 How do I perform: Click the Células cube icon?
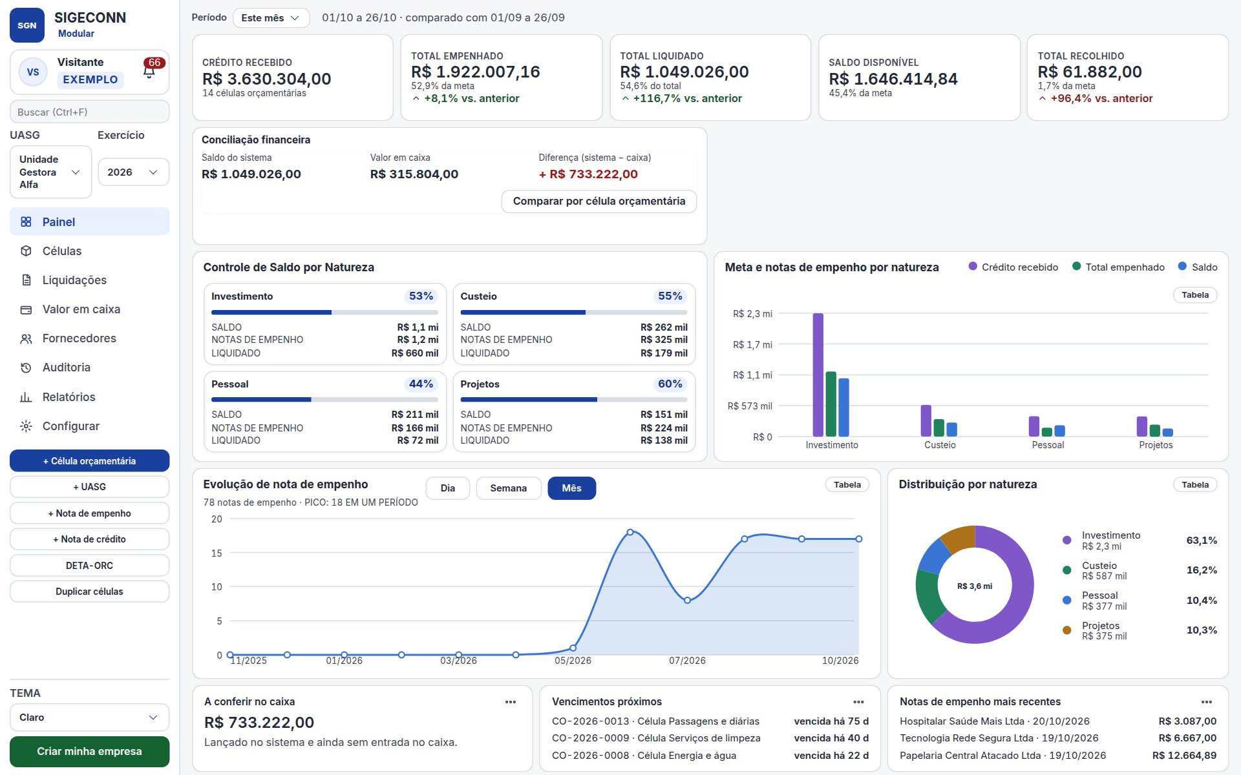[x=26, y=251]
